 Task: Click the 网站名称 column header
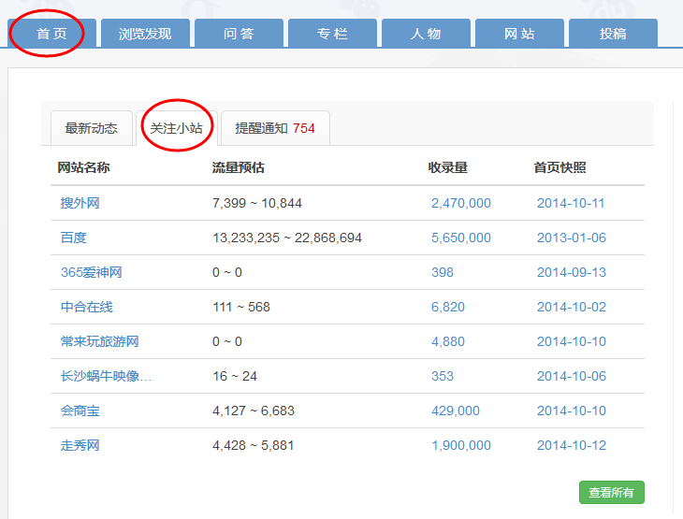pyautogui.click(x=83, y=167)
